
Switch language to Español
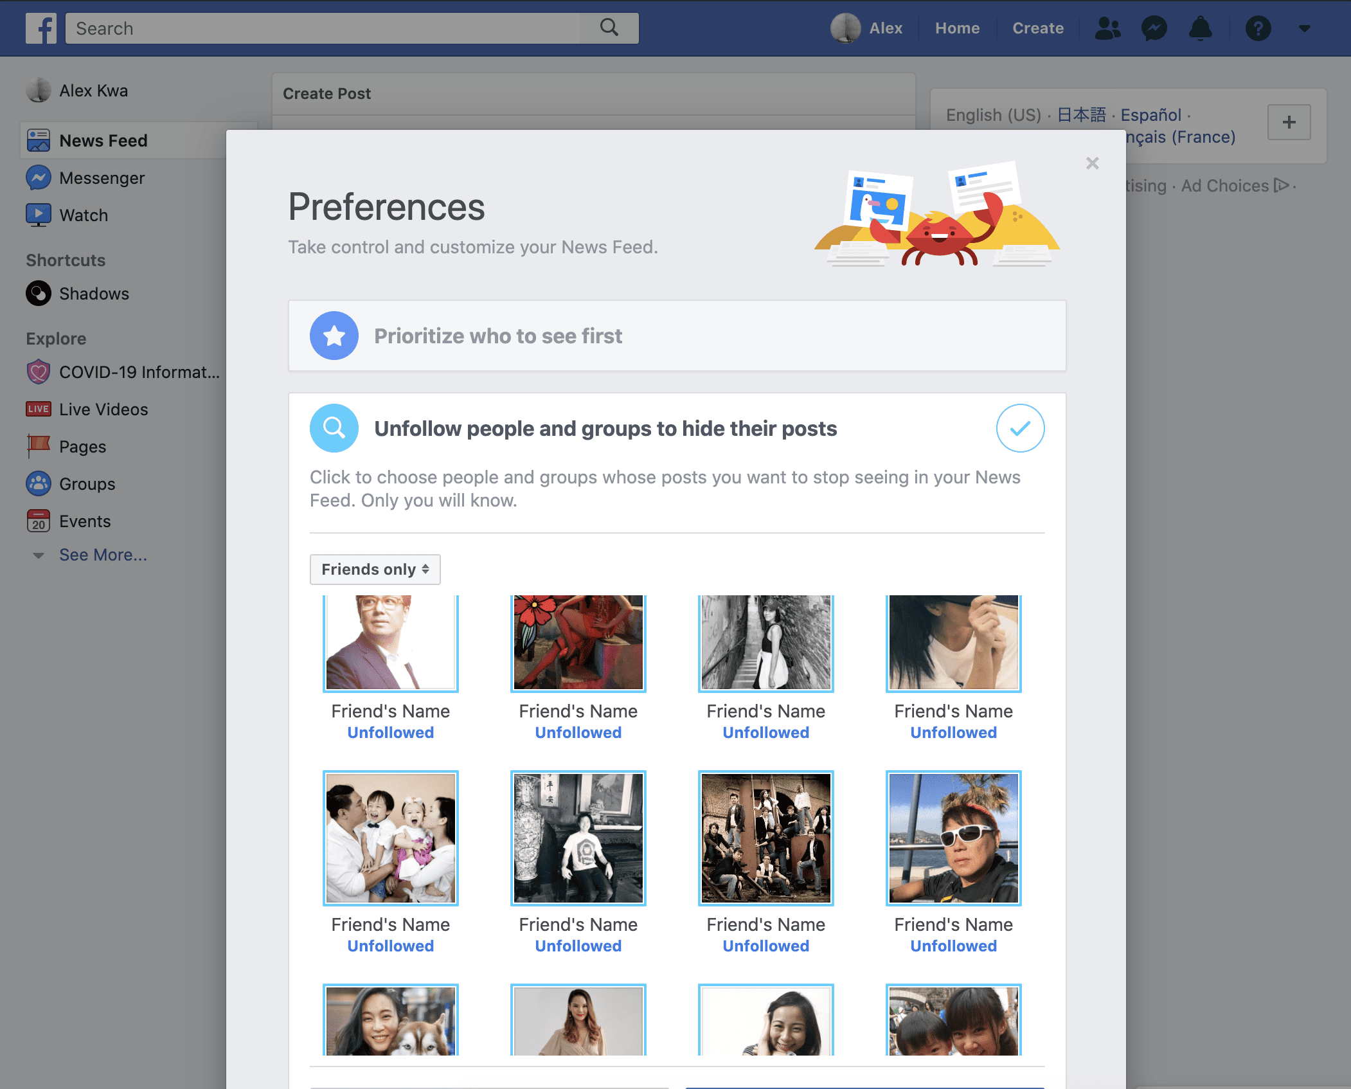tap(1150, 115)
